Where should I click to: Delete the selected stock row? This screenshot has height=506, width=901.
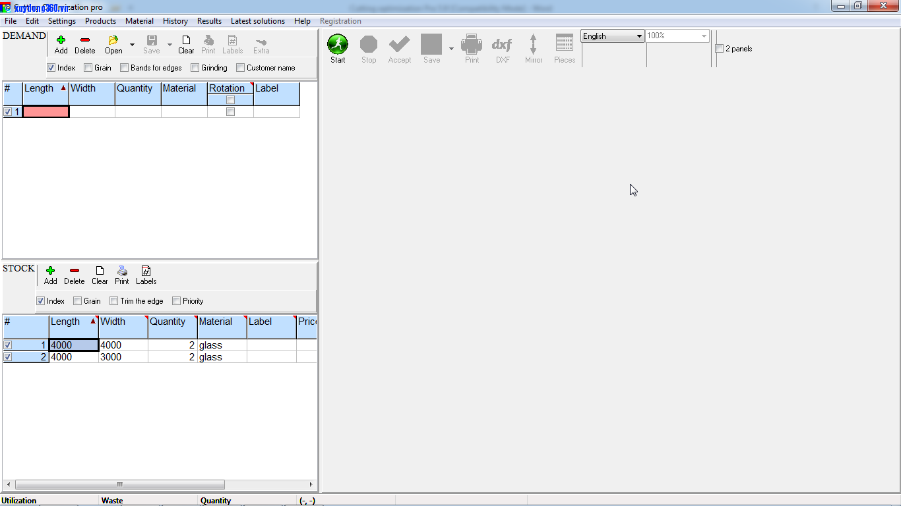[74, 275]
